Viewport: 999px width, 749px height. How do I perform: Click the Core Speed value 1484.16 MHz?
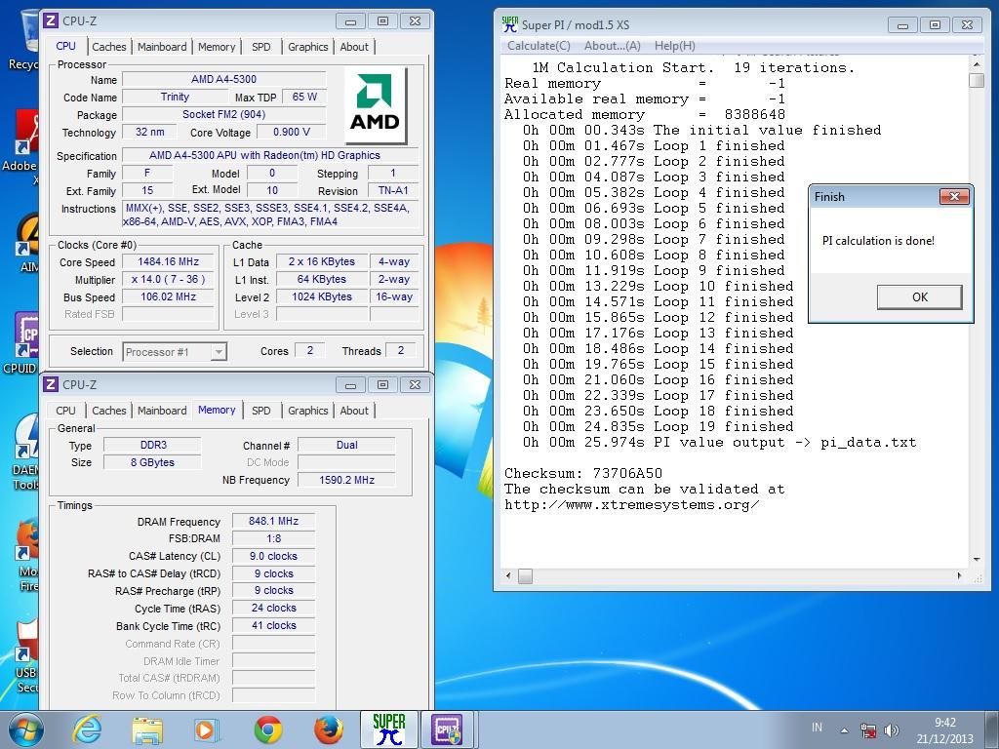(168, 261)
